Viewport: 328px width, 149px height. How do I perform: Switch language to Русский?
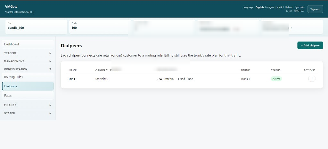(299, 7)
